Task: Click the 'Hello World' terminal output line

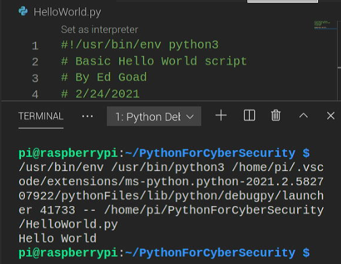Action: (x=57, y=238)
